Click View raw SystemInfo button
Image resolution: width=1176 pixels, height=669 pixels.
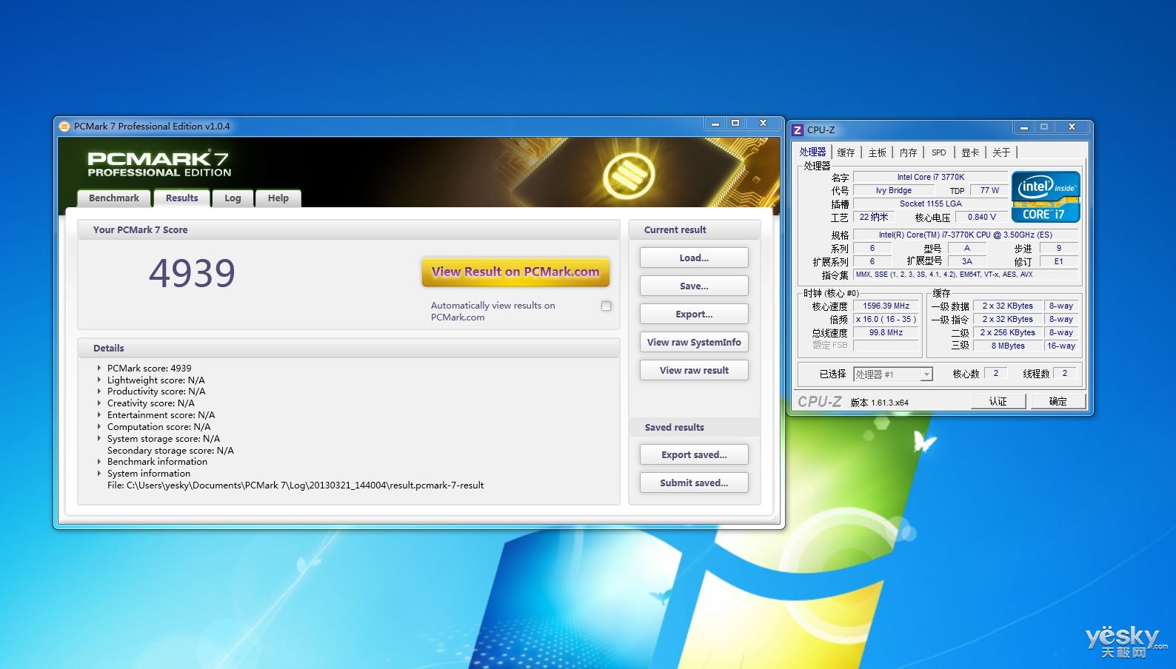click(694, 342)
